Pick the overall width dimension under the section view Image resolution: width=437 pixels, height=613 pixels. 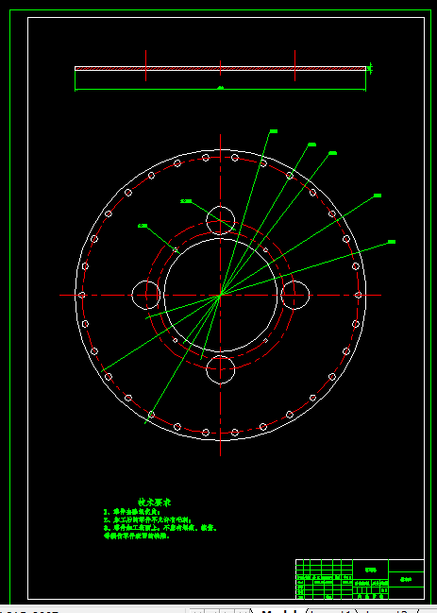click(x=220, y=88)
